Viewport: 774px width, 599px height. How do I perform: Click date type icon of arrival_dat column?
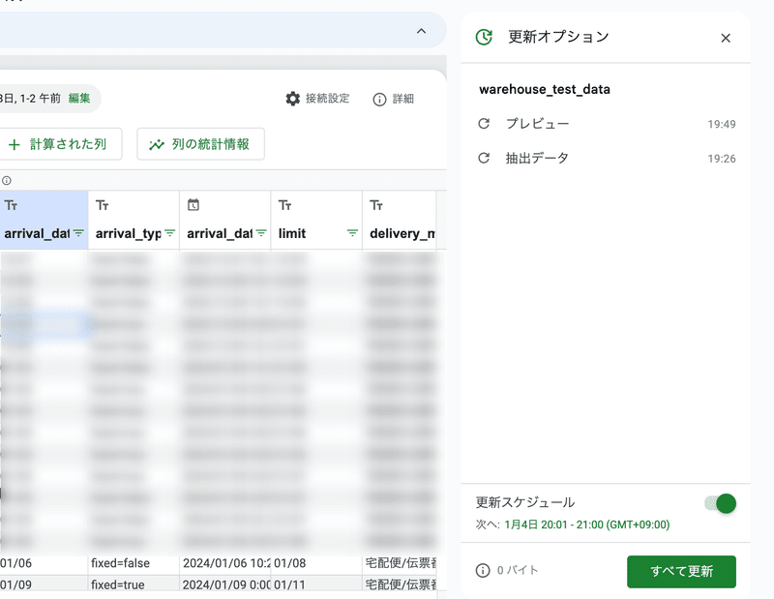tap(193, 204)
